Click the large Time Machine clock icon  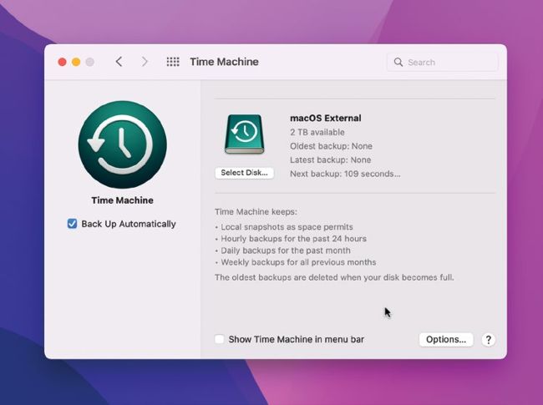(x=122, y=145)
